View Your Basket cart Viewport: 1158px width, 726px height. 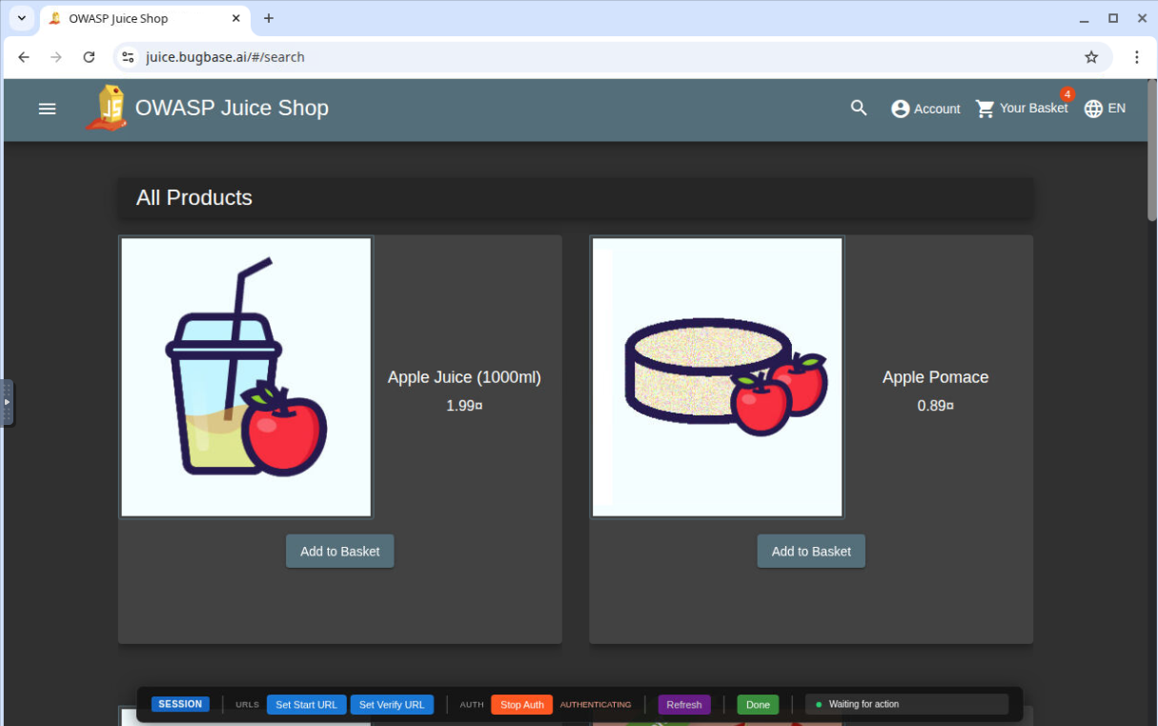[x=1022, y=109]
